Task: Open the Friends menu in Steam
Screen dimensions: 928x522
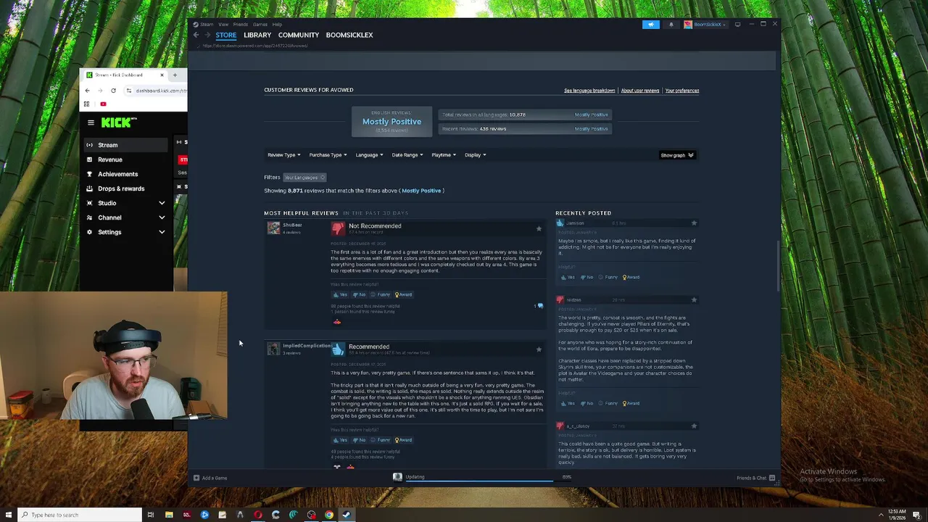Action: 241,25
